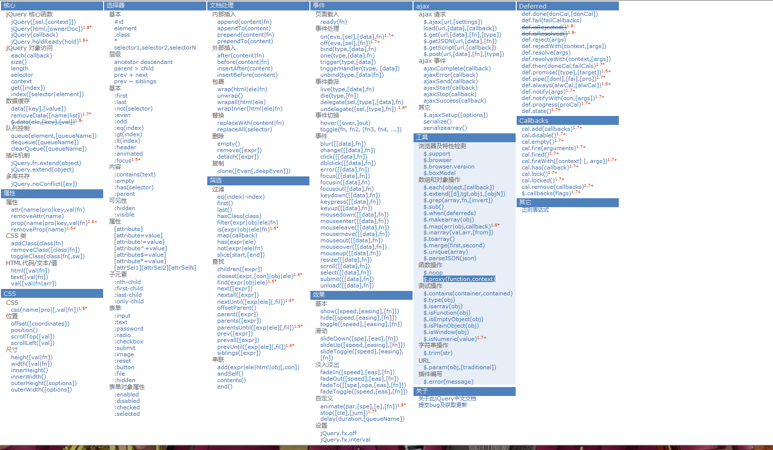Open the offset([coordinates]) link

coord(40,324)
